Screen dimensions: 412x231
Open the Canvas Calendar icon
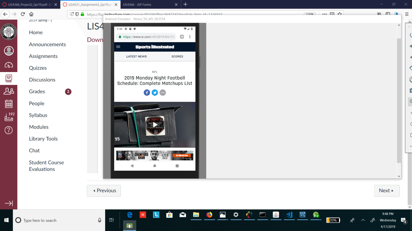click(9, 104)
